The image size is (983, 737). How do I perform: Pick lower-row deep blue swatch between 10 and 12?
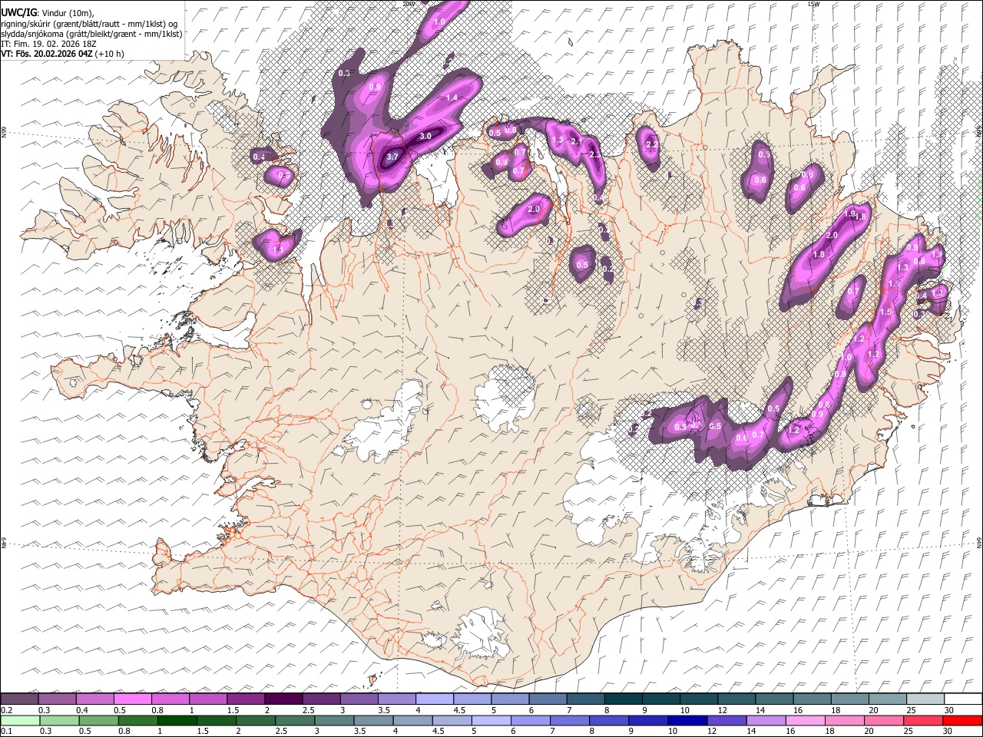687,720
